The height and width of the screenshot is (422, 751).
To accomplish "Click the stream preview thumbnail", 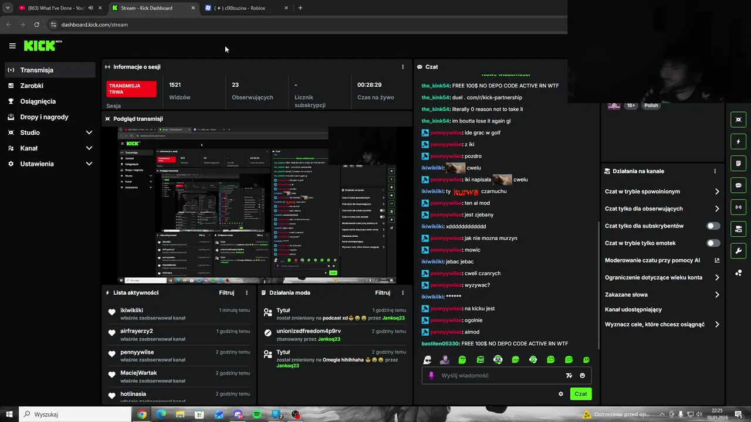I will tap(257, 205).
